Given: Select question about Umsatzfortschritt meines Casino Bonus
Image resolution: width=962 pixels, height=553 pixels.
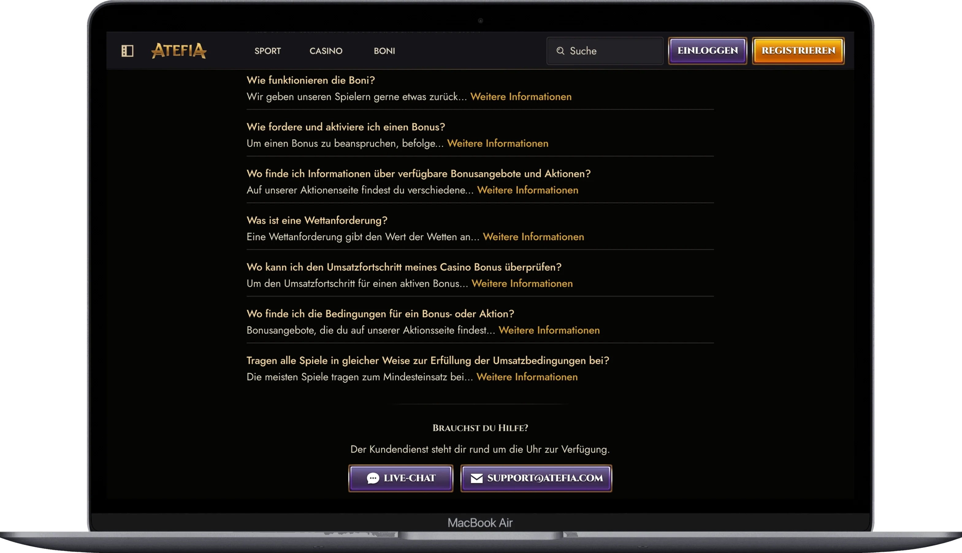Looking at the screenshot, I should point(404,267).
